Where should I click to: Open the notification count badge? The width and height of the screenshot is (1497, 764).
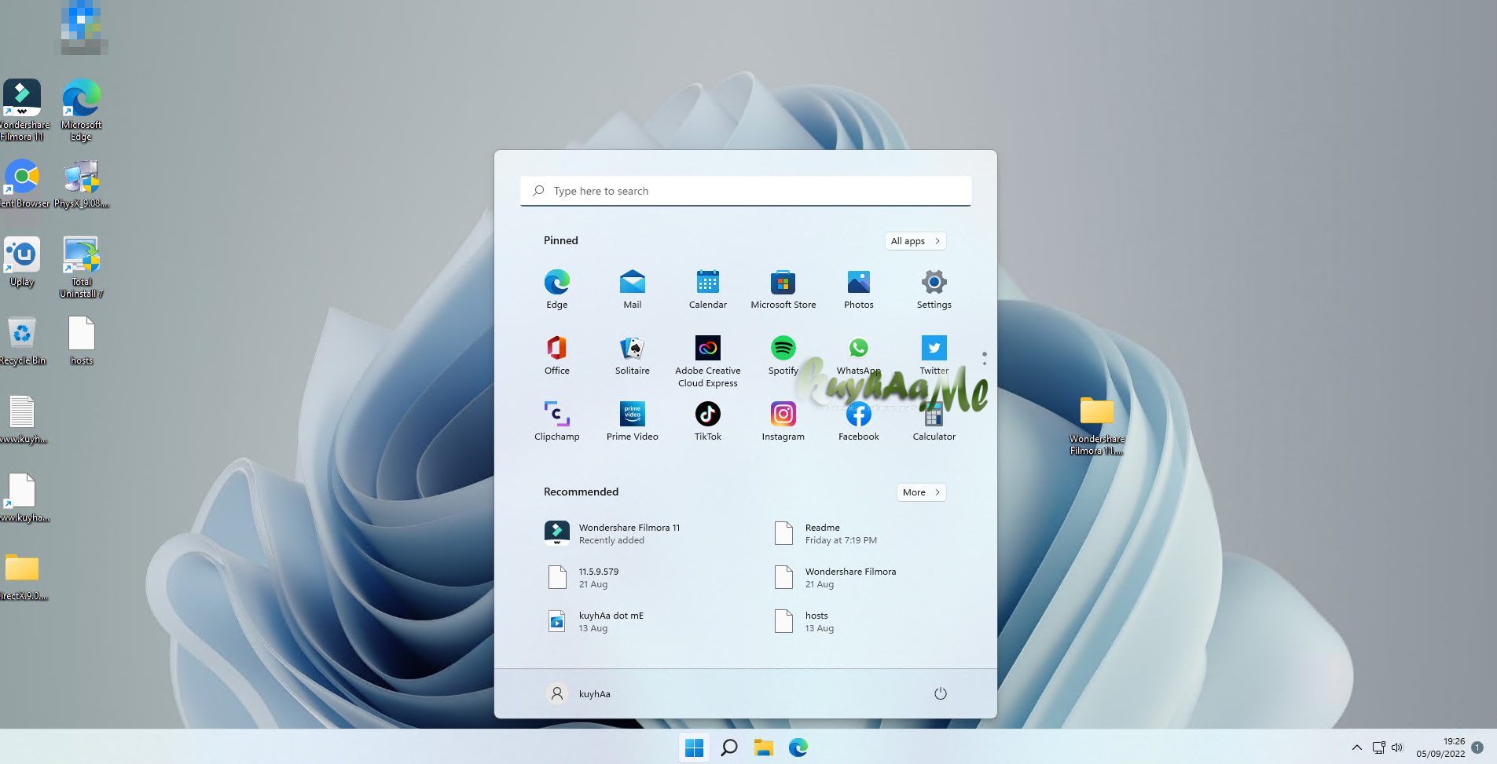(x=1477, y=748)
